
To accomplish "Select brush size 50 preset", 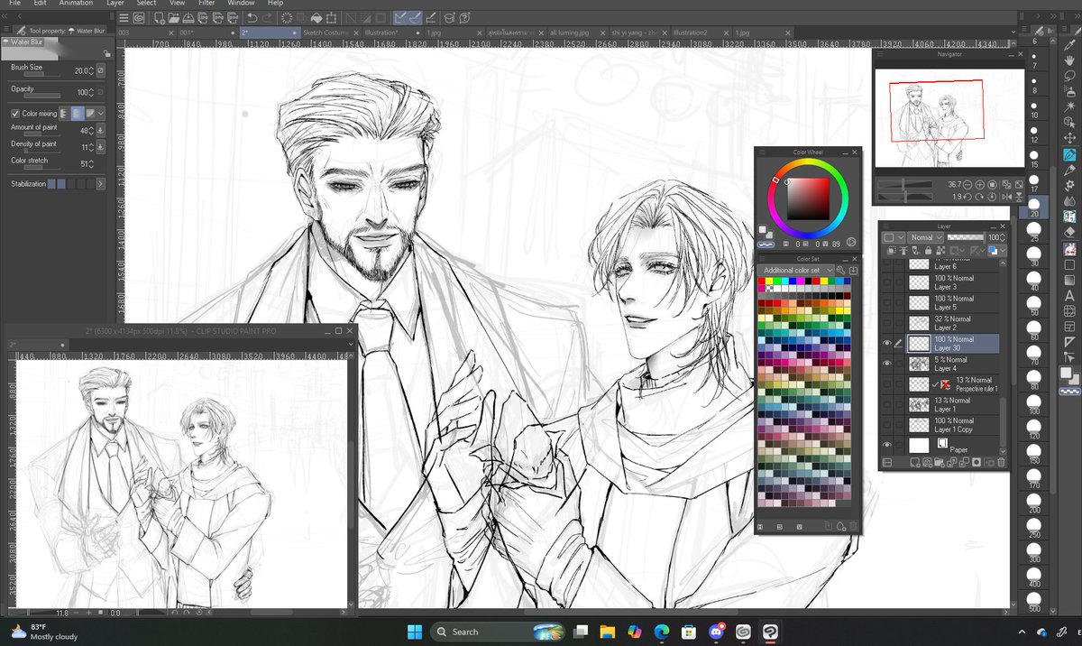I will pyautogui.click(x=1034, y=303).
